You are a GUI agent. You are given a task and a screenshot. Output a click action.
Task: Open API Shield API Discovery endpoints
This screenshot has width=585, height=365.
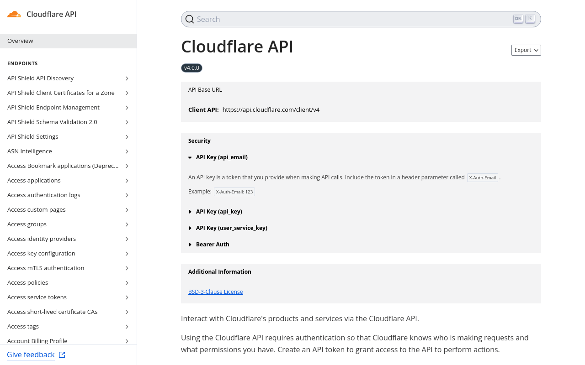(x=68, y=78)
